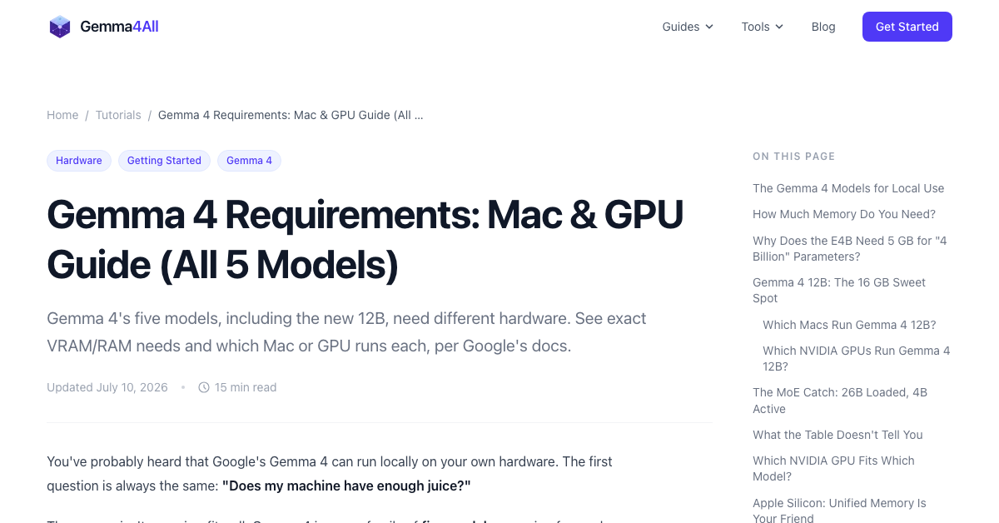Click the bold "Does my machine have enough juice?" text

click(346, 486)
